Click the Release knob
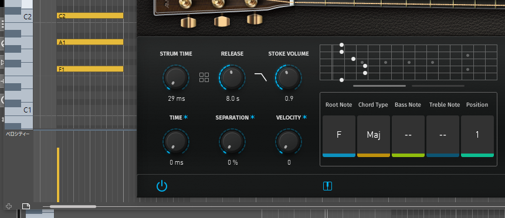 tap(232, 78)
